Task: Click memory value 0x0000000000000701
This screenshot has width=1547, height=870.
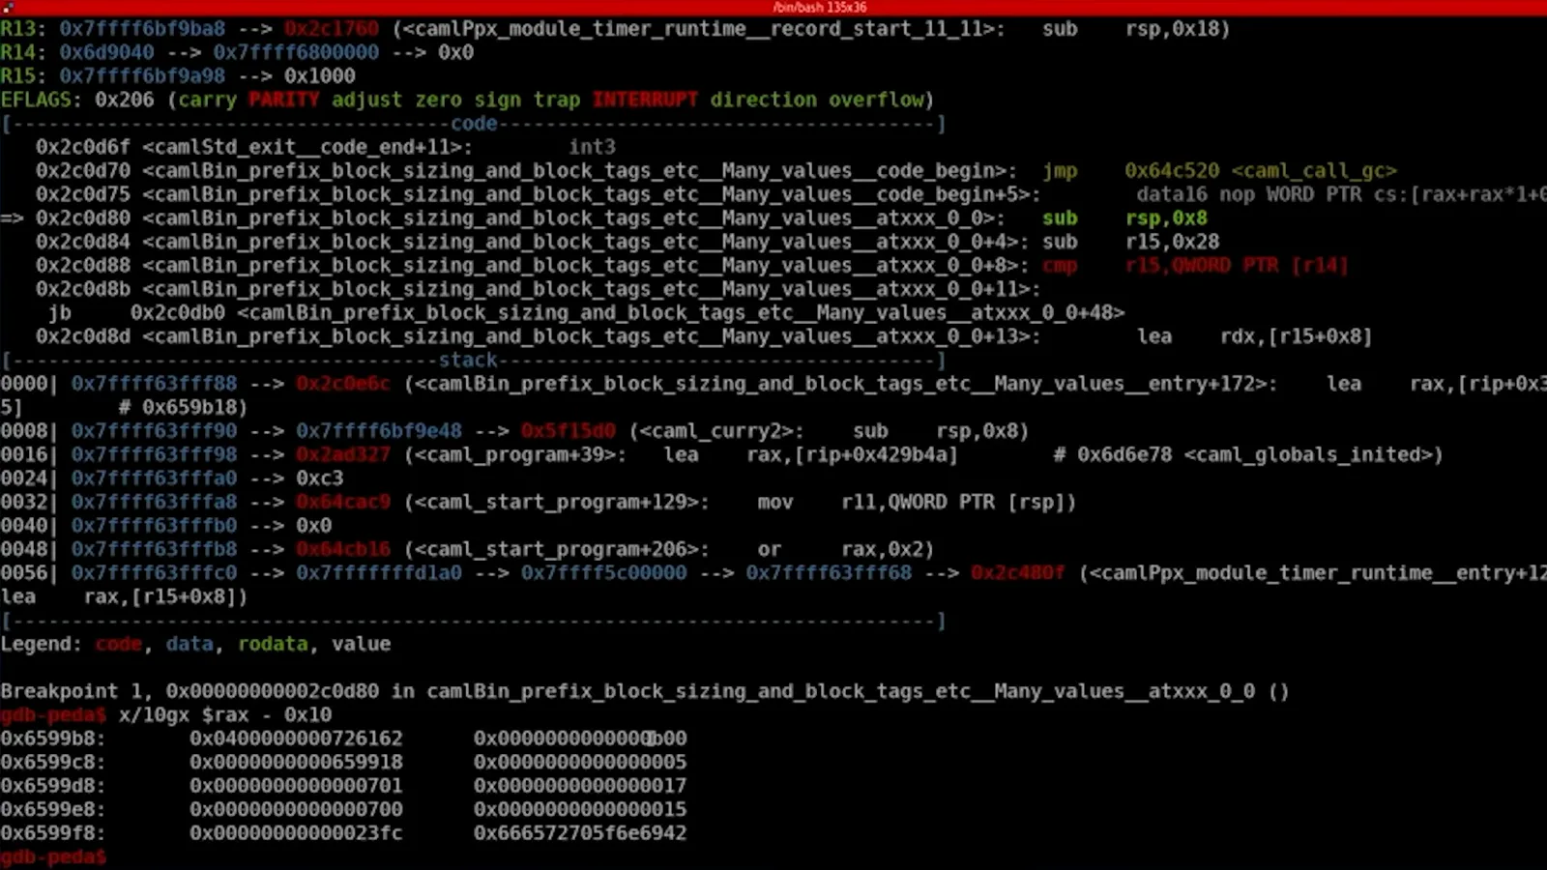Action: point(296,787)
